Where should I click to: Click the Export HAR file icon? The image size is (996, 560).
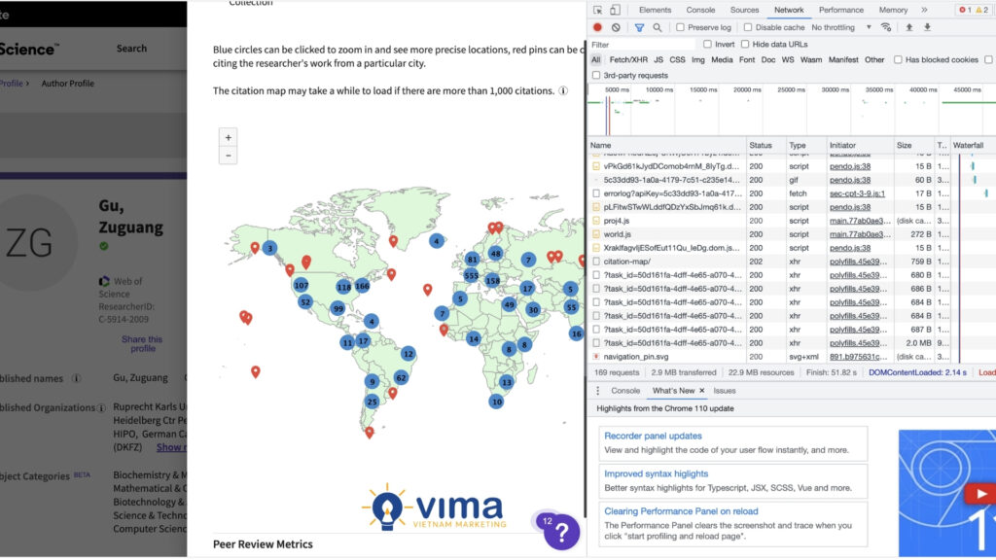pos(928,27)
